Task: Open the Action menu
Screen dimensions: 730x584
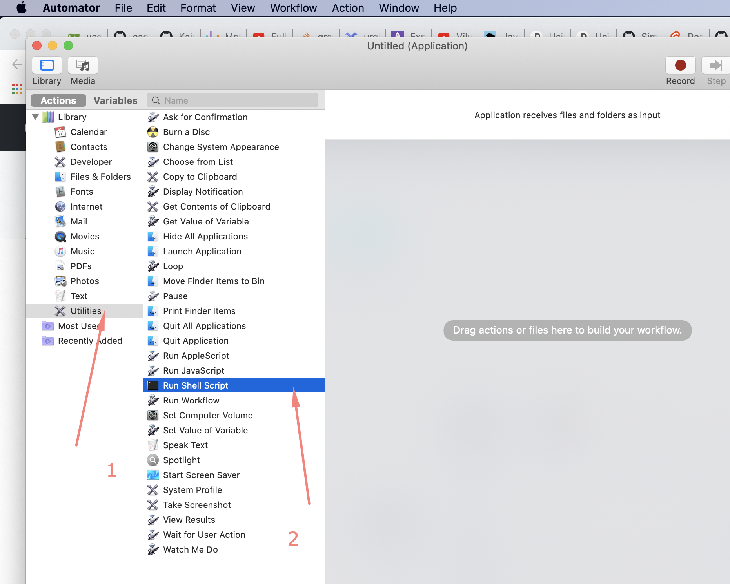Action: pyautogui.click(x=348, y=8)
